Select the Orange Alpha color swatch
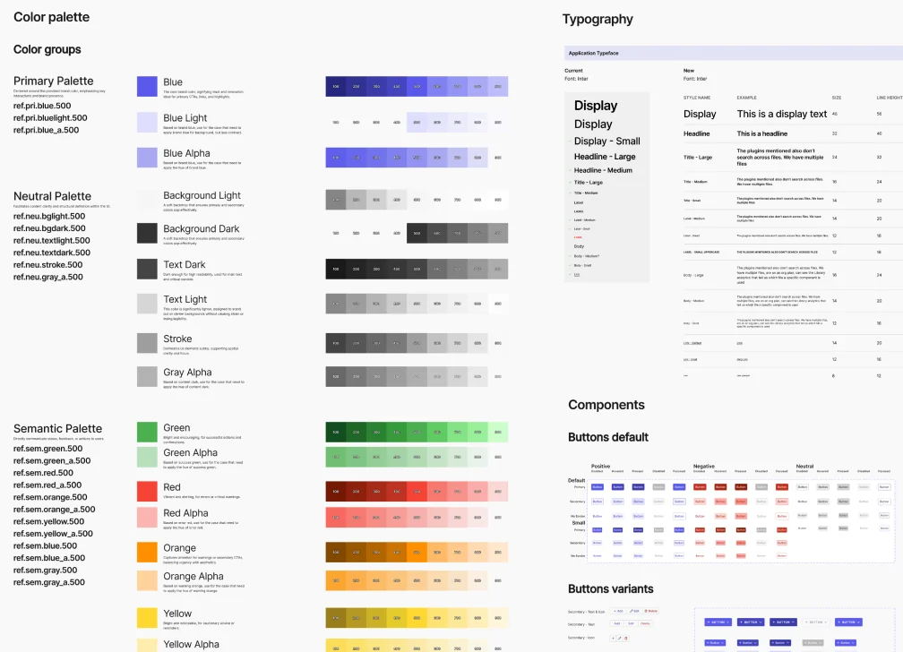903x652 pixels. tap(147, 580)
